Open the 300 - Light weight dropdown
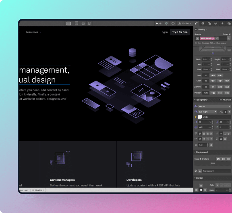This screenshot has height=213, width=232. point(207,112)
